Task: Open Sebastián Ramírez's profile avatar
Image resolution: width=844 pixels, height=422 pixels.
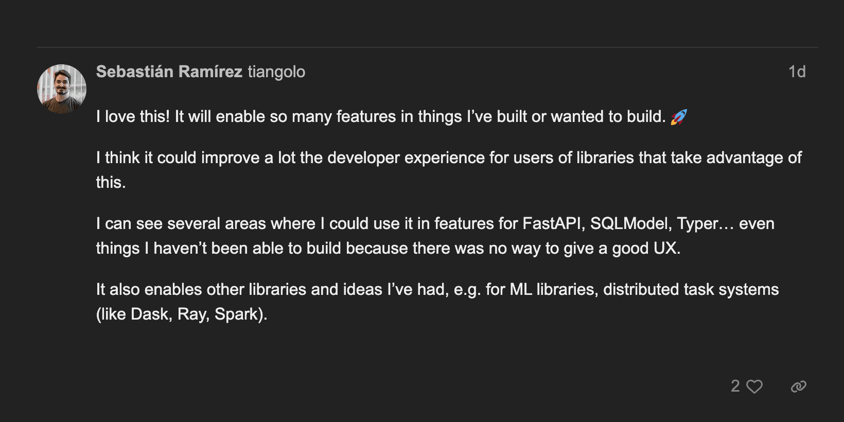Action: (x=62, y=89)
